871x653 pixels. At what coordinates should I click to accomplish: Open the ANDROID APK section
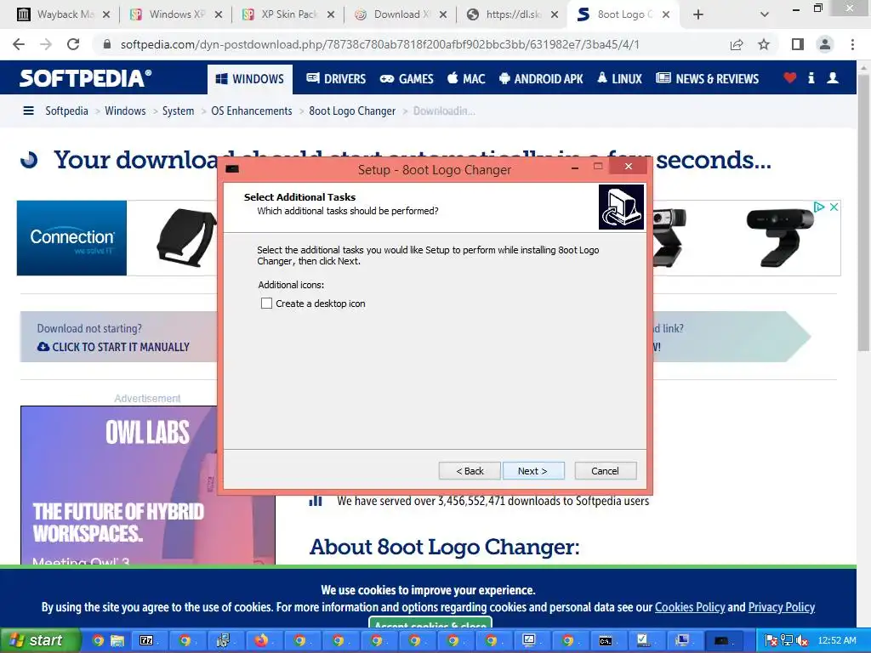click(x=541, y=79)
